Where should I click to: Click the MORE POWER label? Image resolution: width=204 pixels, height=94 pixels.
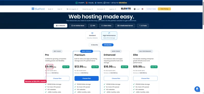pyautogui.click(x=116, y=51)
